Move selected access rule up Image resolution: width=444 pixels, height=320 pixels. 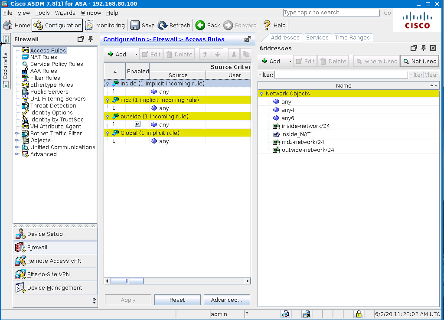pos(205,54)
